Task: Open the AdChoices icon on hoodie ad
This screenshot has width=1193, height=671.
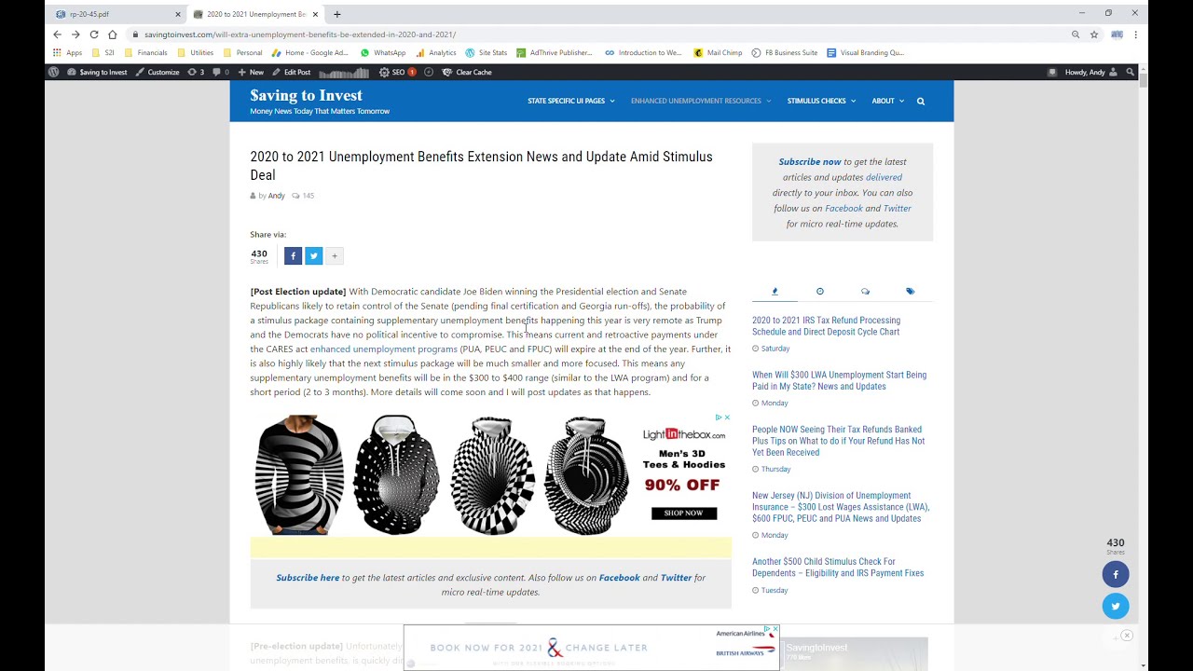Action: coord(719,418)
